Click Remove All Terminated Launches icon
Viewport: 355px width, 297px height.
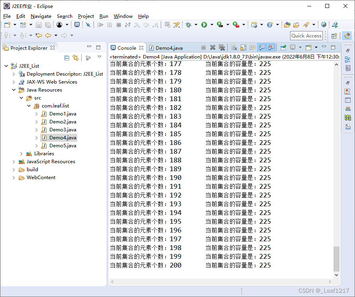click(222, 48)
